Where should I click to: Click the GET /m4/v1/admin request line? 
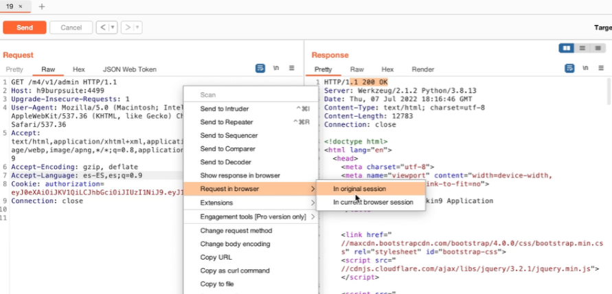click(64, 82)
